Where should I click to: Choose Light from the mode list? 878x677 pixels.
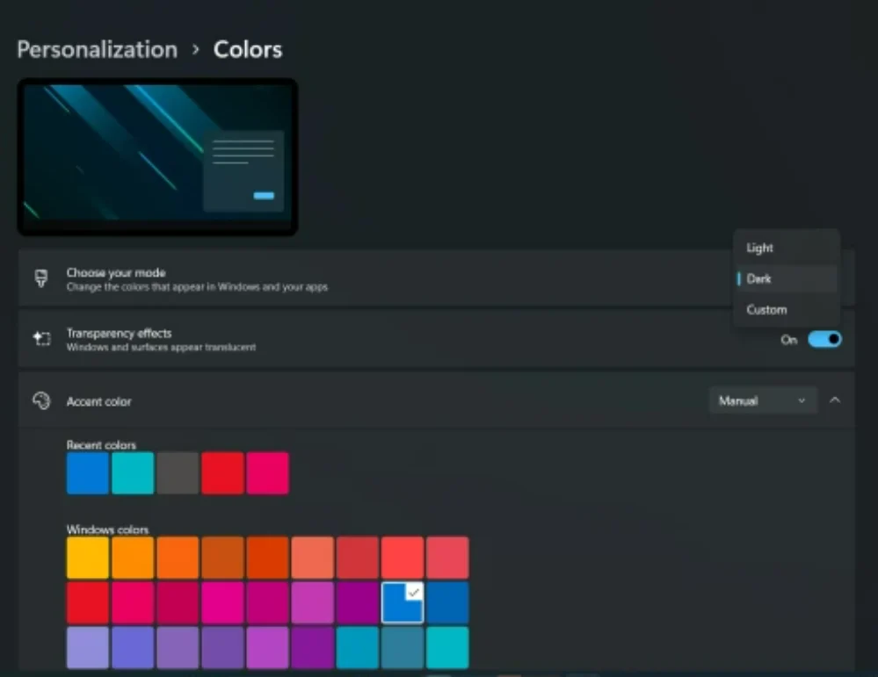point(787,248)
